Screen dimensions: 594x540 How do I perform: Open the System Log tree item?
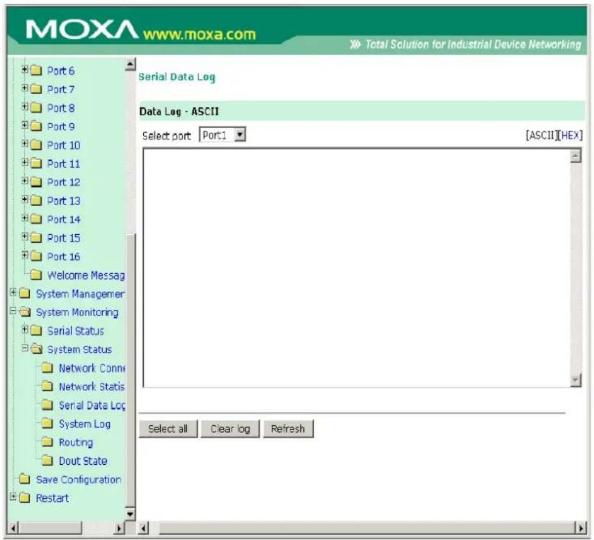pos(84,424)
